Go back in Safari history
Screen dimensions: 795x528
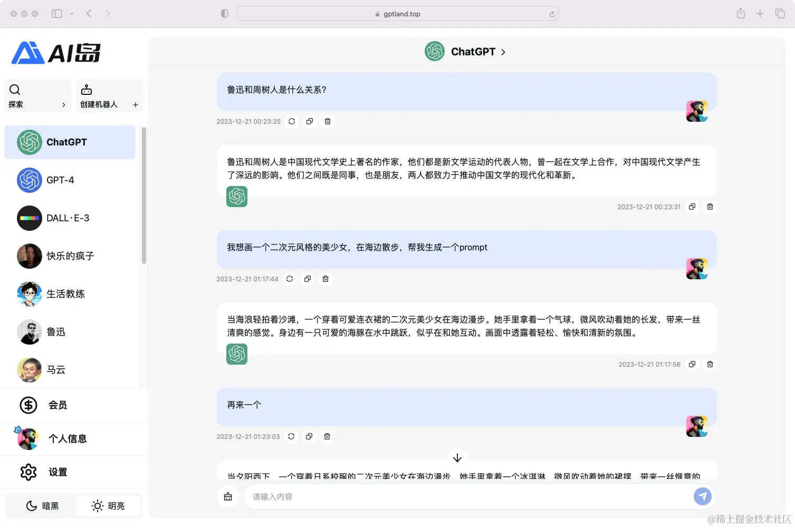tap(89, 14)
